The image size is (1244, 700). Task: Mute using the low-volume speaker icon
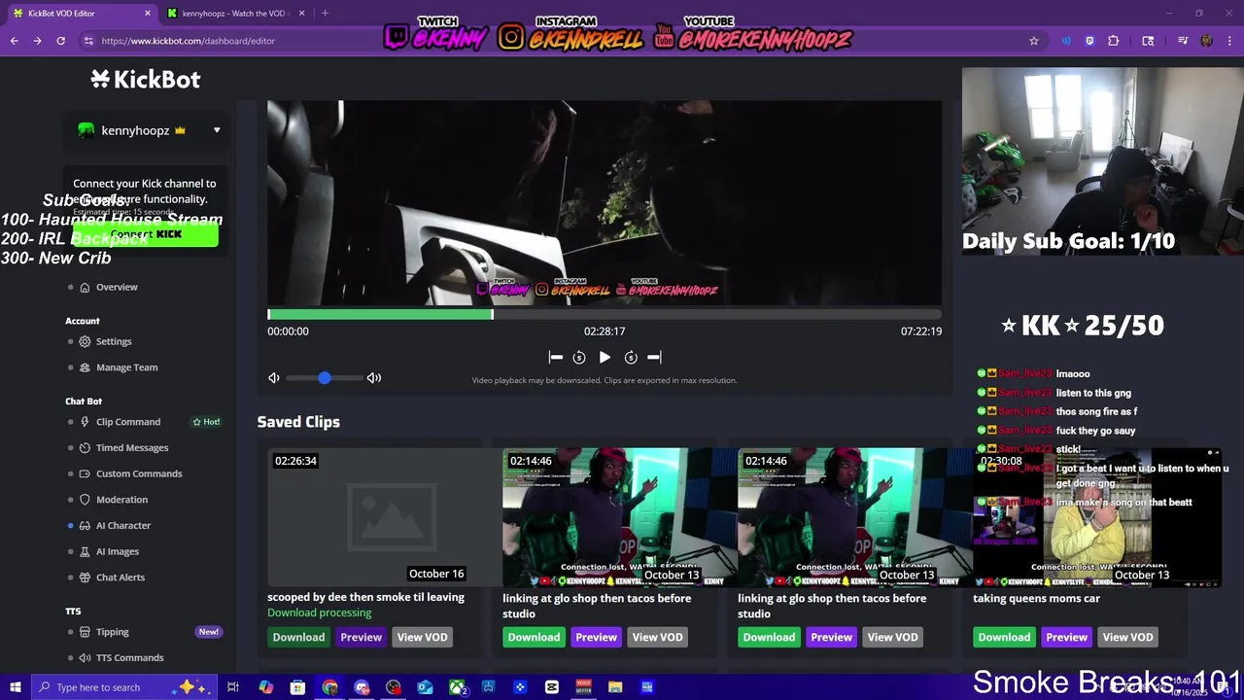coord(274,378)
